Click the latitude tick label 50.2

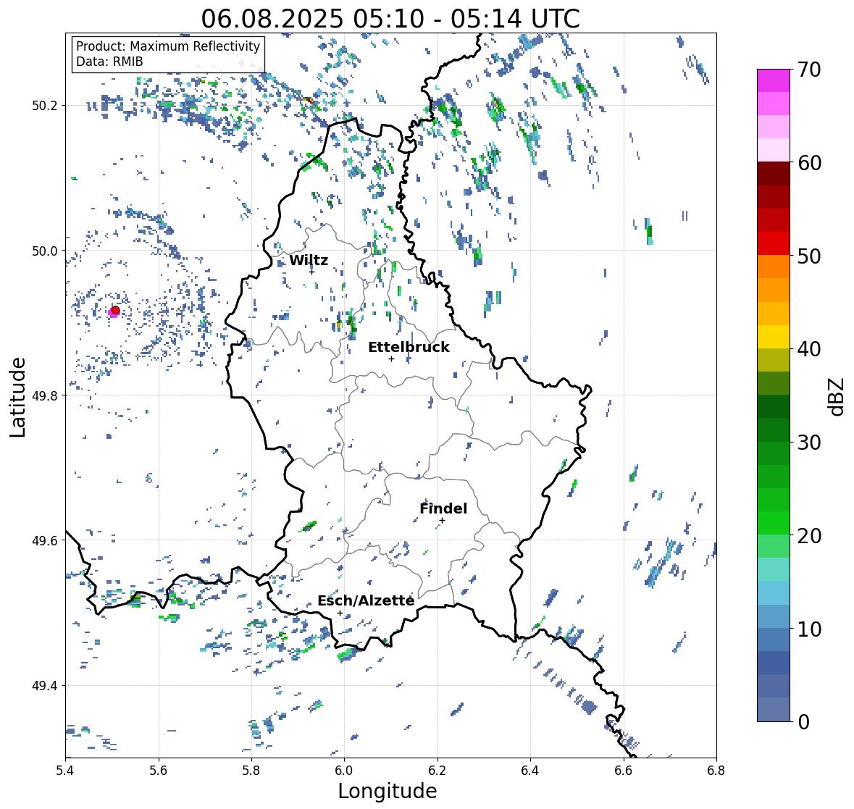(x=45, y=106)
